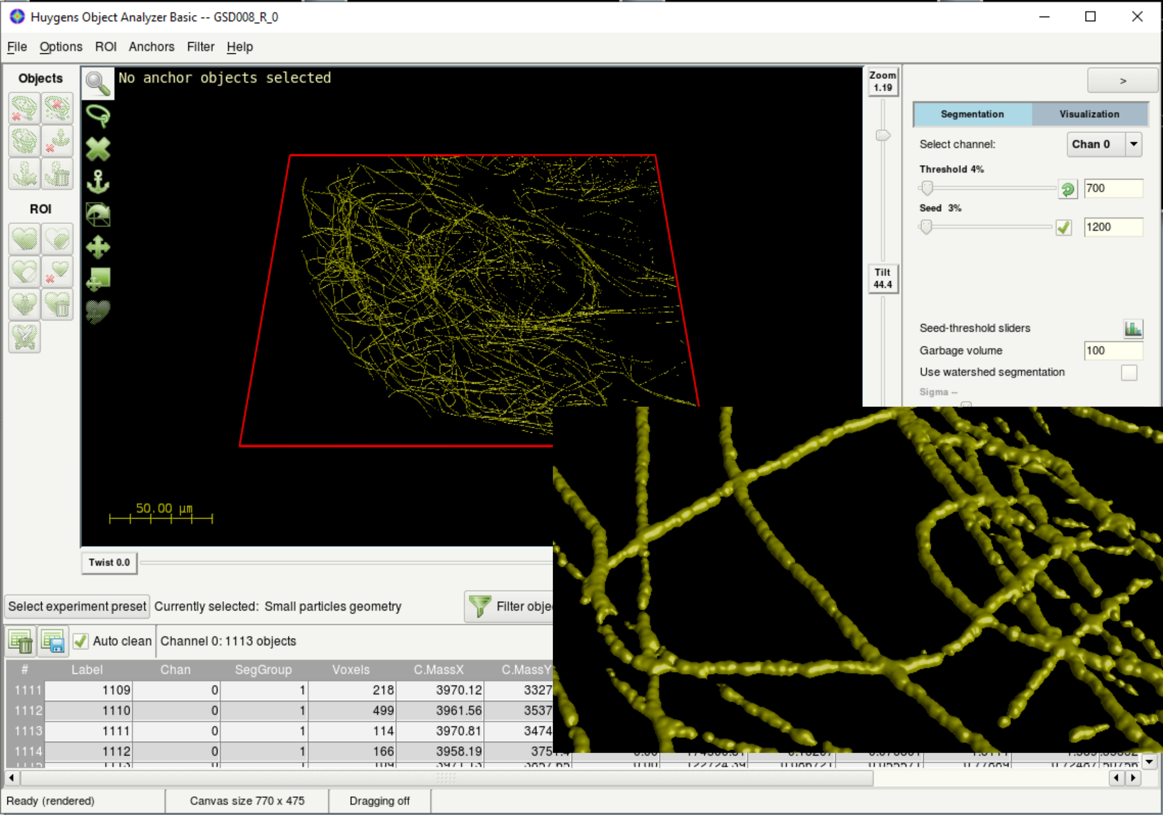Screen dimensions: 1163x815
Task: Select the lasso selection tool
Action: [98, 116]
